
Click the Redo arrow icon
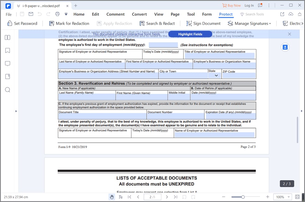[x=48, y=14]
